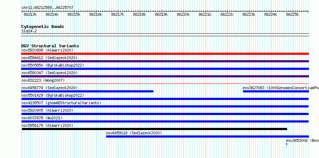319x158 pixels.
Task: Click the 86214k ruler tick label
Action: (52, 14)
